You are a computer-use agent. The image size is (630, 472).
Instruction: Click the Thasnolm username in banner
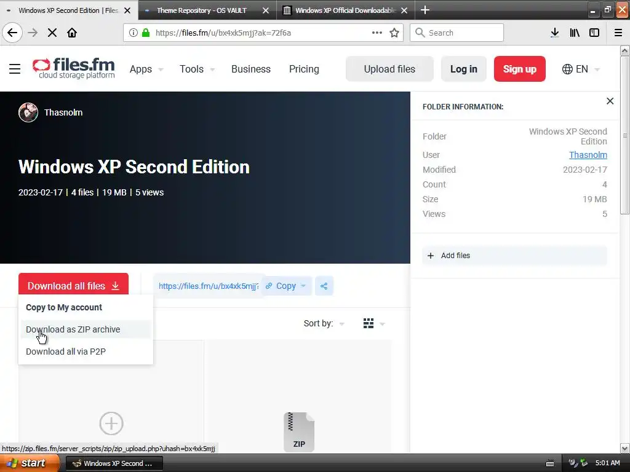[x=63, y=112]
